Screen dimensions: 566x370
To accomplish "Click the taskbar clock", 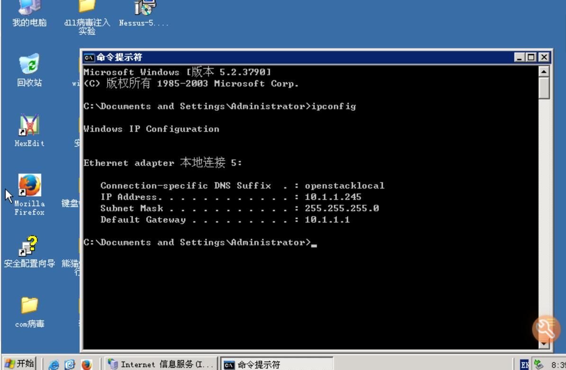I will pos(558,365).
